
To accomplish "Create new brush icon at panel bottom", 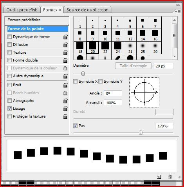I will [x=159, y=177].
